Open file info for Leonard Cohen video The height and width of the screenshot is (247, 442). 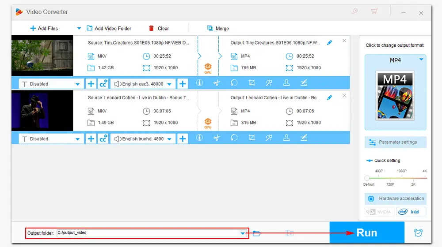(x=200, y=138)
